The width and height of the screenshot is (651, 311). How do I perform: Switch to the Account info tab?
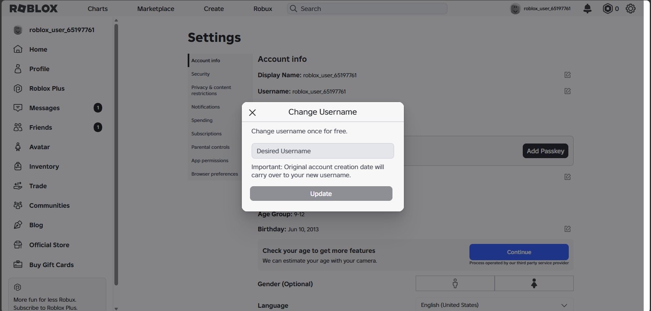220,61
